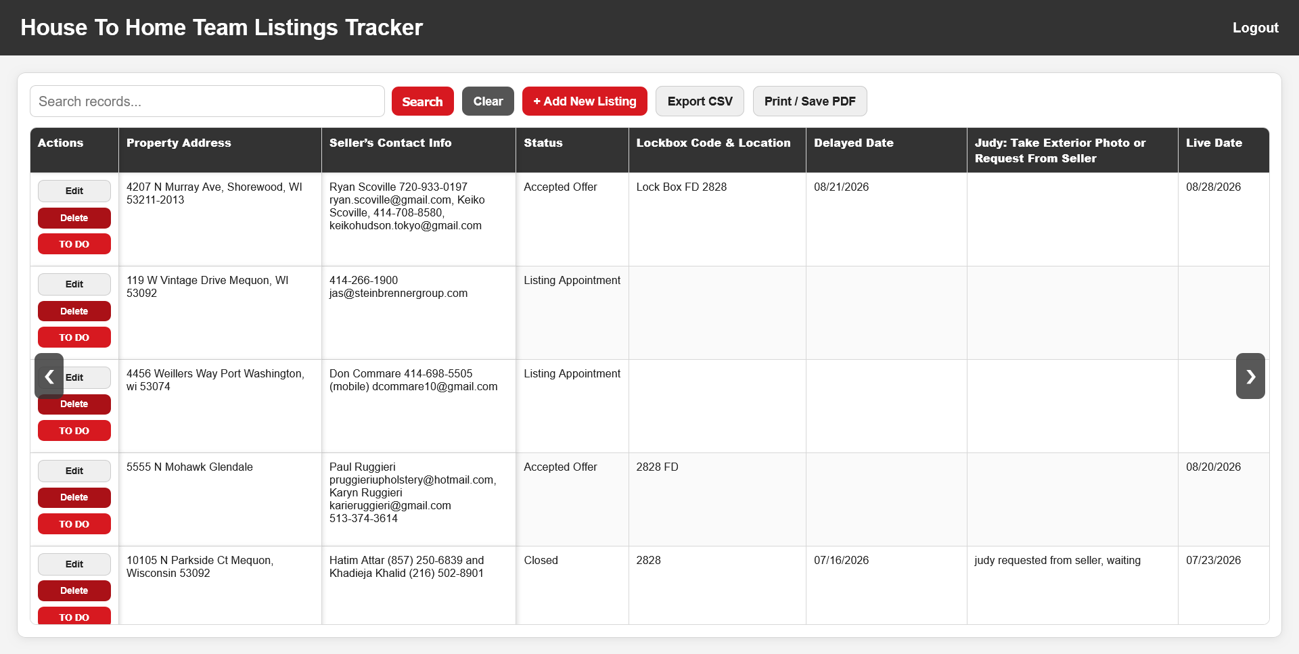The image size is (1299, 654).
Task: Click the Seller's Contact Info header
Action: pyautogui.click(x=419, y=150)
